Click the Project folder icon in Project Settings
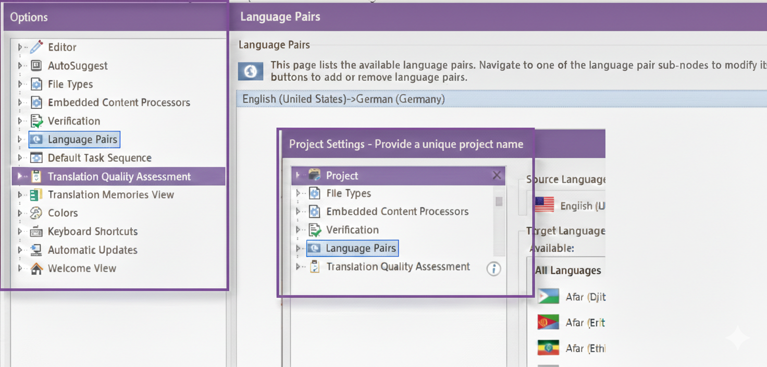This screenshot has width=767, height=367. click(x=314, y=176)
